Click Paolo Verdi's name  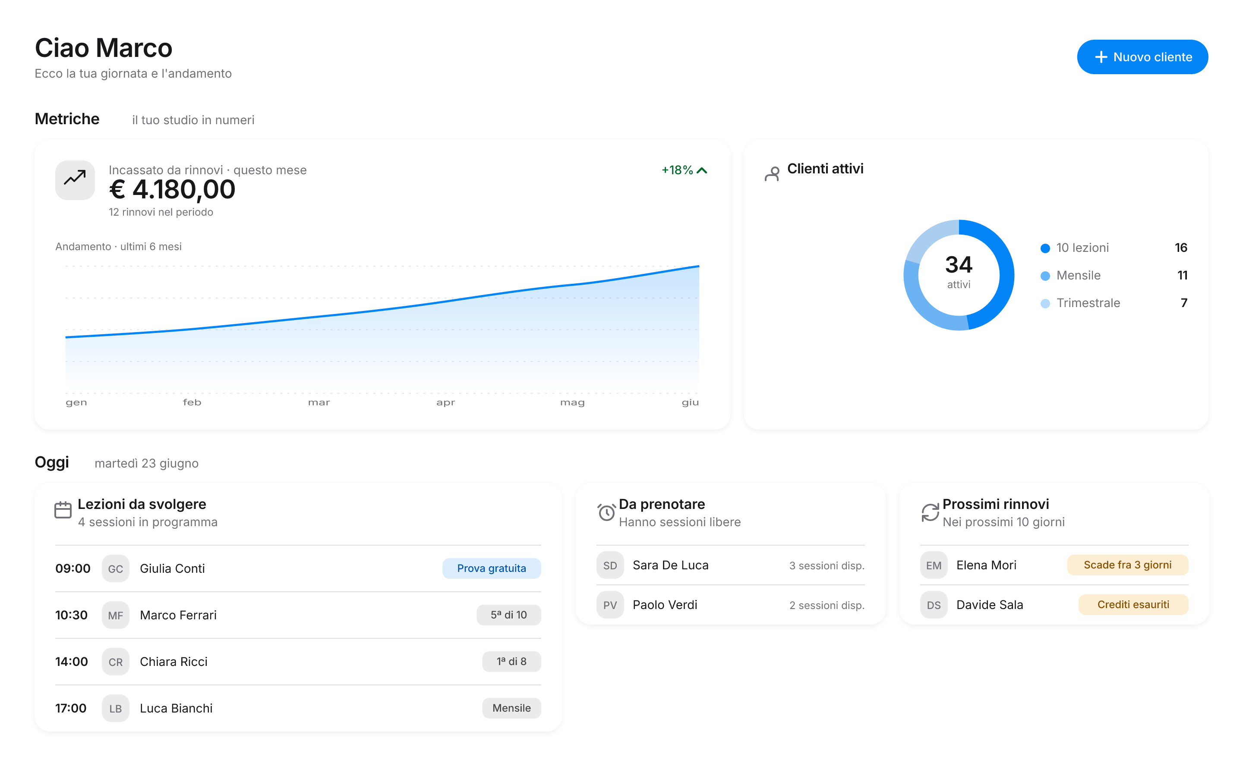coord(665,604)
